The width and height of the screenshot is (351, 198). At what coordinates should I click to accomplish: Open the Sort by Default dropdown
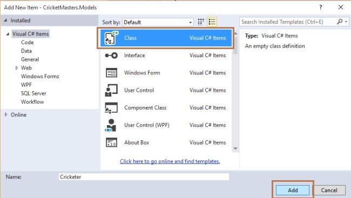coord(158,22)
